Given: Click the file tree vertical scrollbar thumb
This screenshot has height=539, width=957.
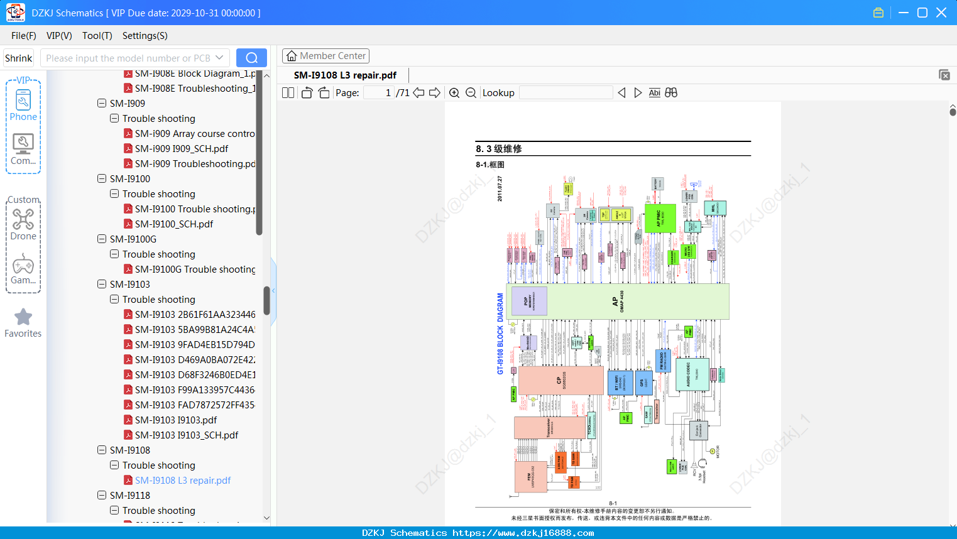Looking at the screenshot, I should tap(266, 300).
